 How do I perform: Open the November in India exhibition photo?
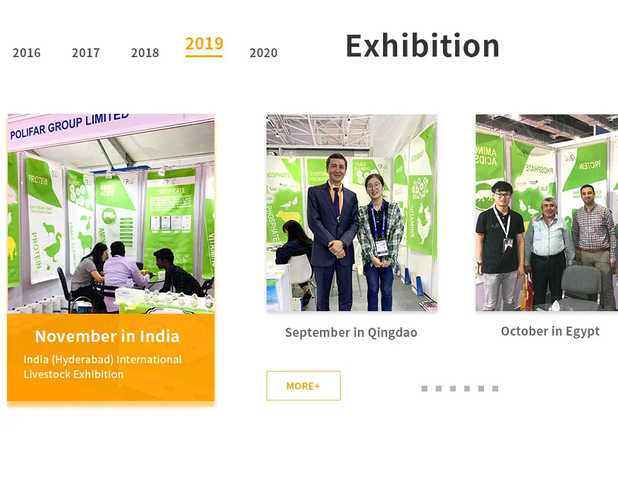[x=111, y=213]
